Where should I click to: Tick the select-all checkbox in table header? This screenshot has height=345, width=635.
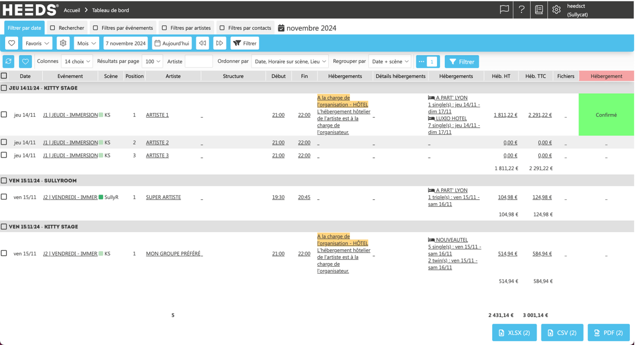coord(4,76)
